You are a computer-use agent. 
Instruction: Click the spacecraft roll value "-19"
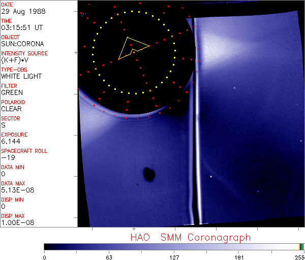(x=8, y=157)
